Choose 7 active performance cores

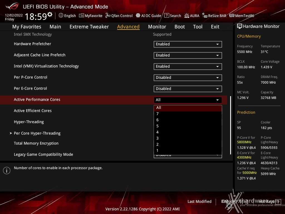(x=188, y=114)
